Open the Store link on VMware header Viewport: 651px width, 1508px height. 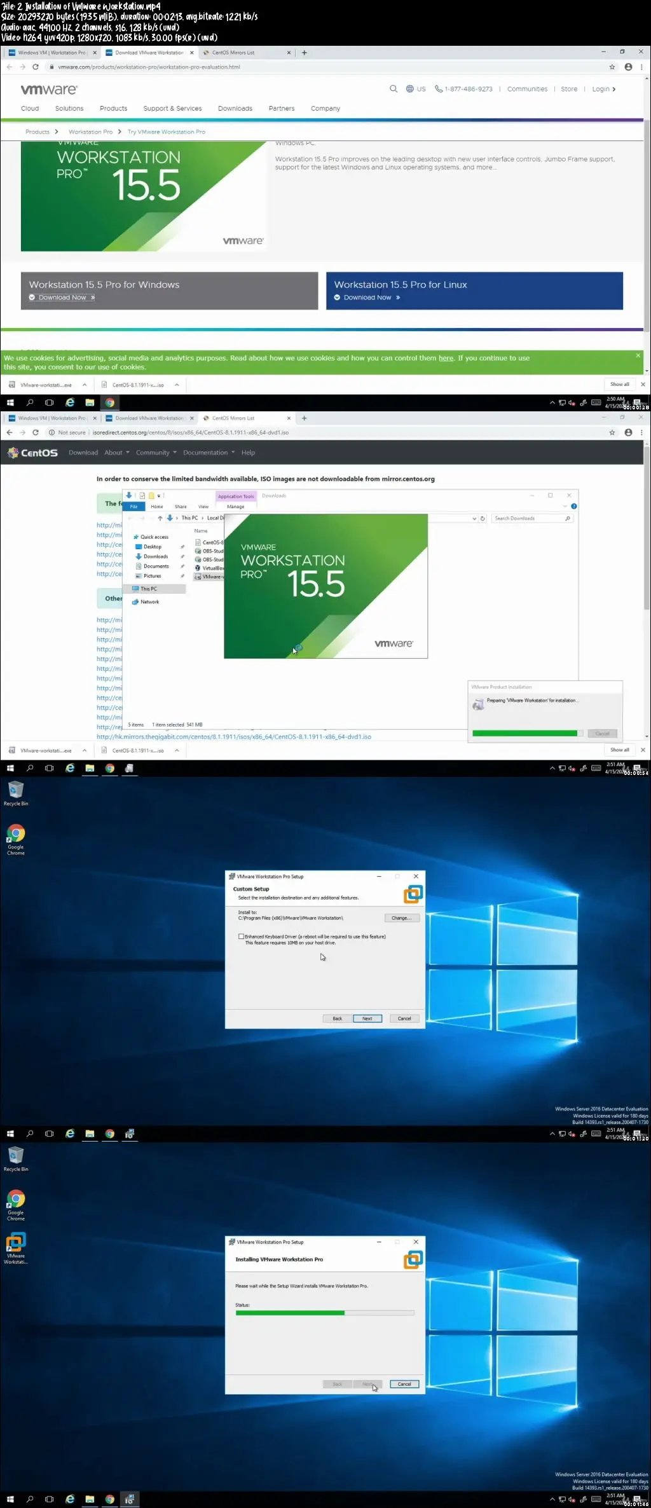pos(569,89)
